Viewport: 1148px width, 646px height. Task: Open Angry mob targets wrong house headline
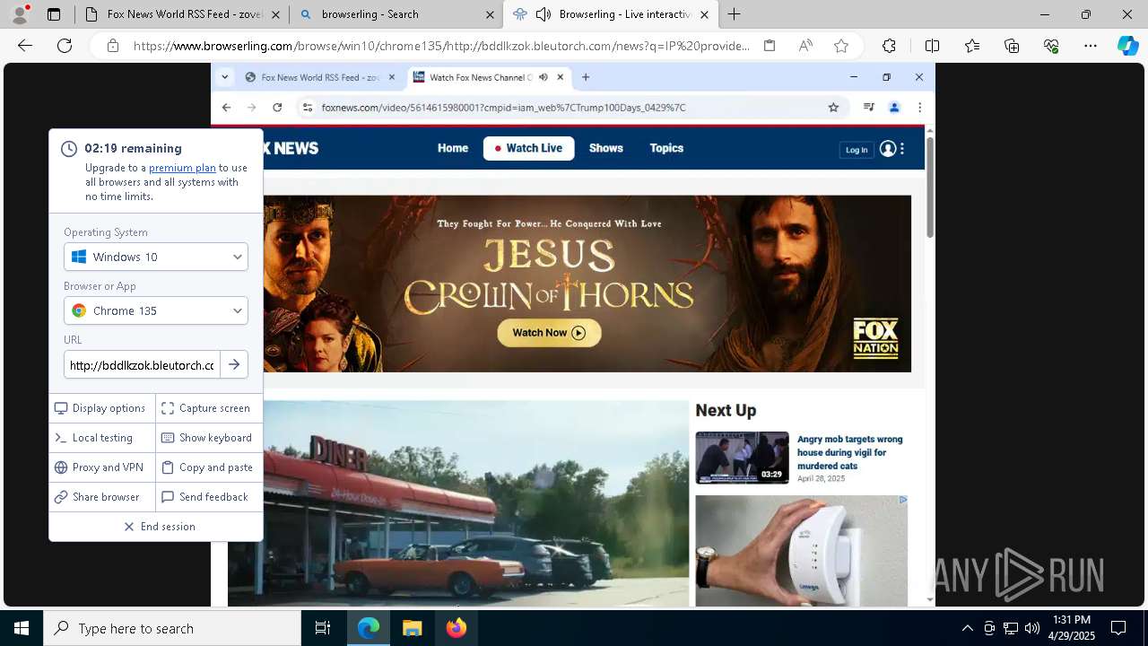pyautogui.click(x=850, y=452)
